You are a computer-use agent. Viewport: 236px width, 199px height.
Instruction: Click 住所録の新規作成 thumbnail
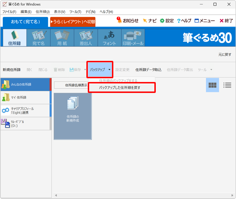(x=73, y=116)
